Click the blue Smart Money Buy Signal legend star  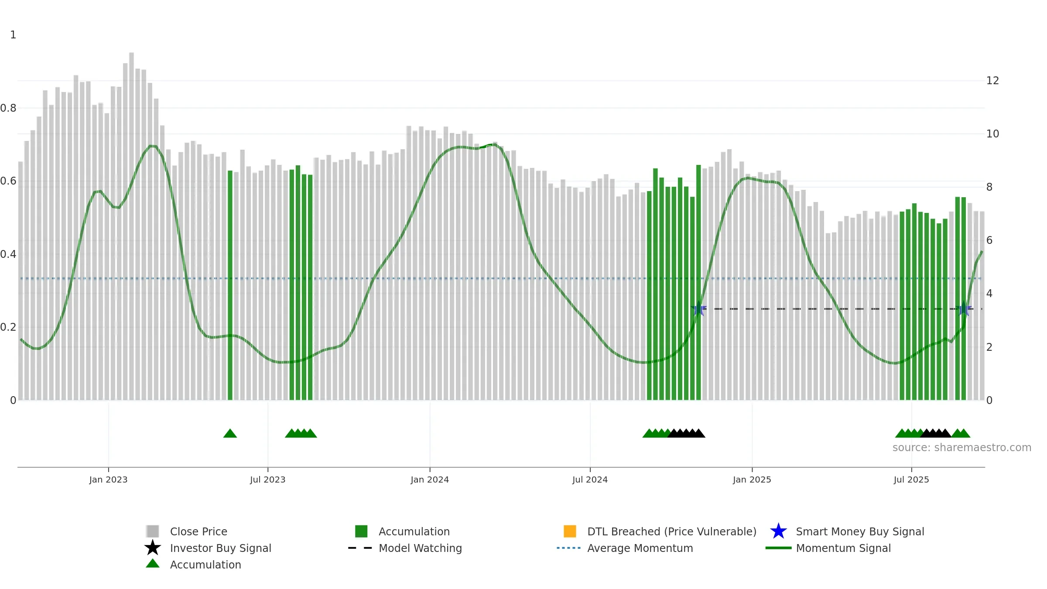pyautogui.click(x=778, y=531)
